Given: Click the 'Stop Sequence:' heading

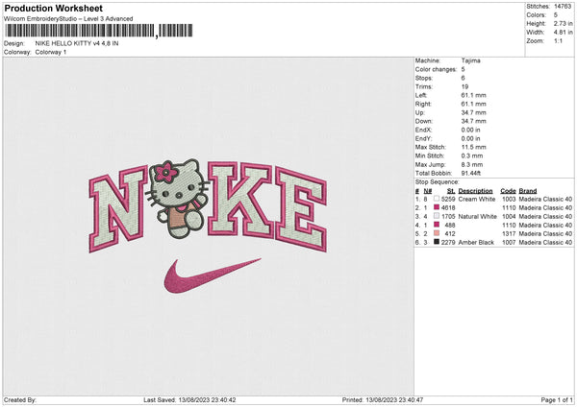Looking at the screenshot, I should pyautogui.click(x=438, y=181).
